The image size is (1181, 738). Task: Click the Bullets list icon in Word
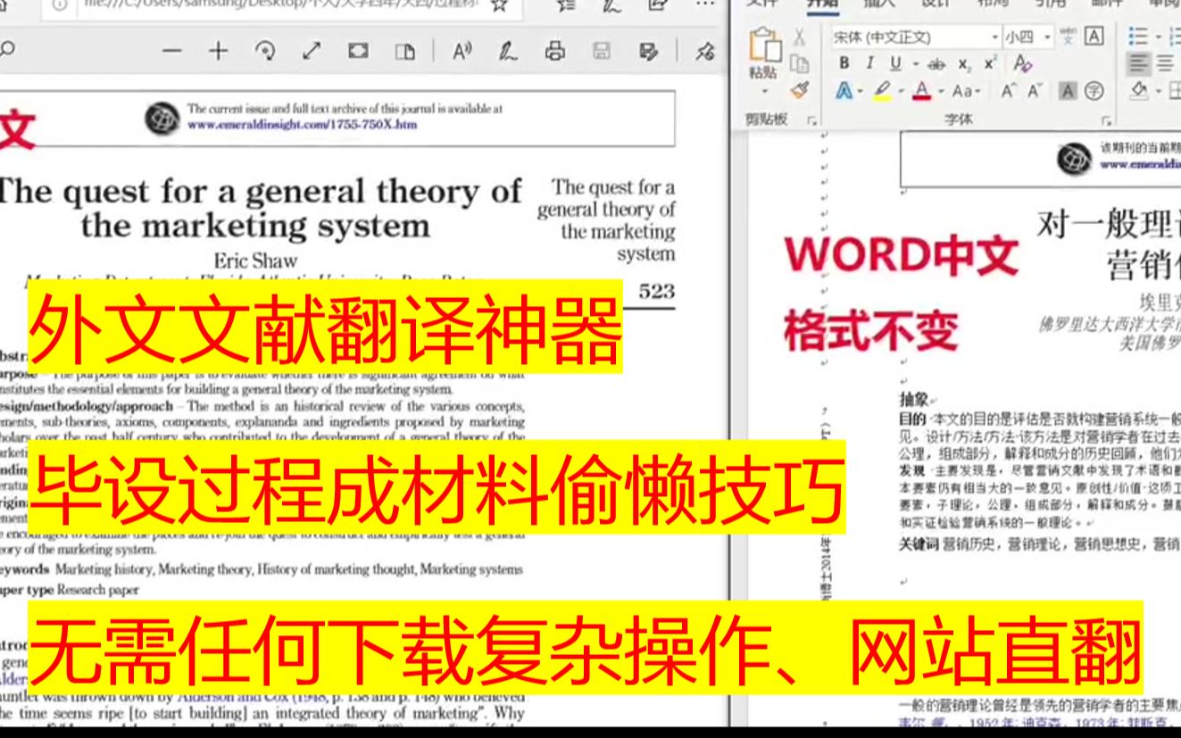click(x=1137, y=37)
